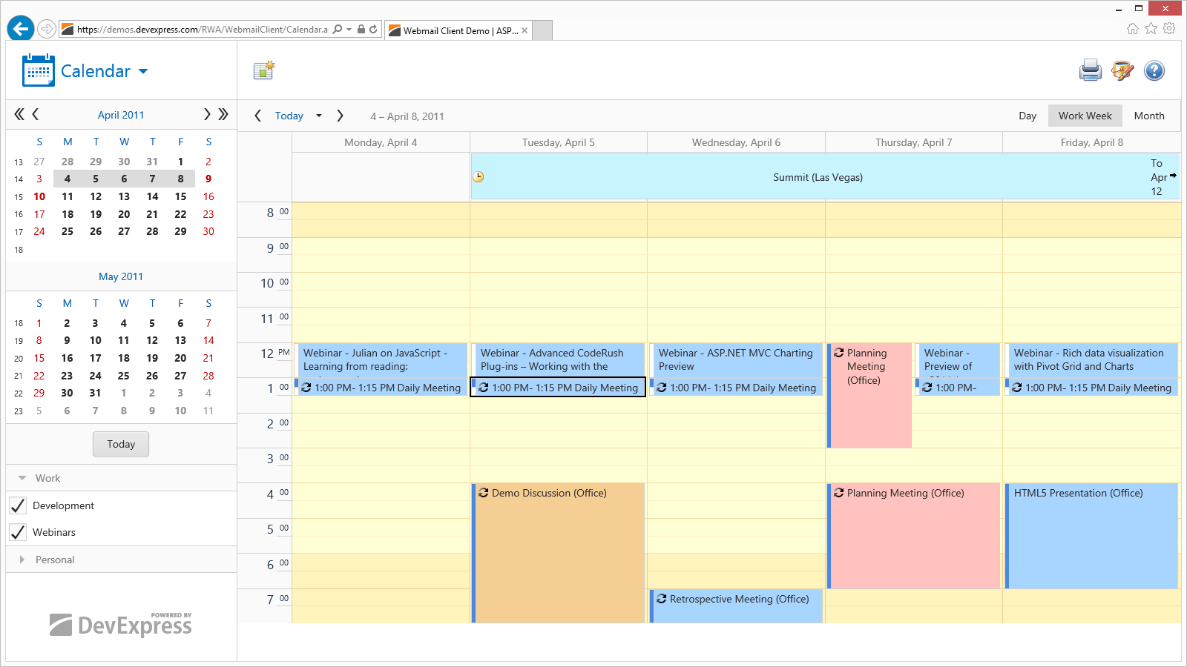Image resolution: width=1187 pixels, height=667 pixels.
Task: Click the Monday, April 4 column header
Action: click(381, 142)
